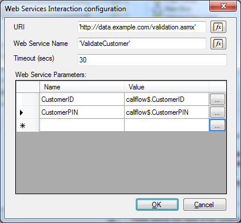Click the Value column header

point(166,86)
